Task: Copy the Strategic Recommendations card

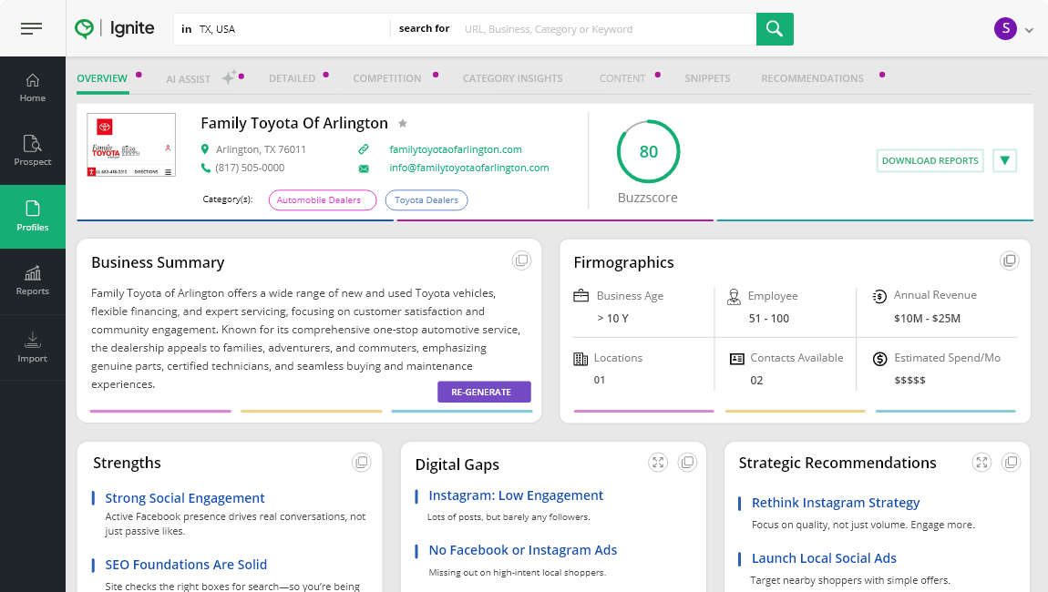Action: point(1011,462)
